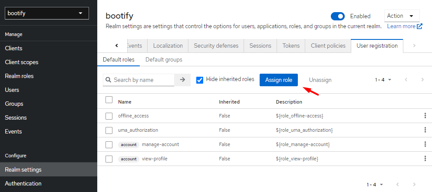
Task: Check the select-all roles header checkbox
Action: (x=109, y=100)
